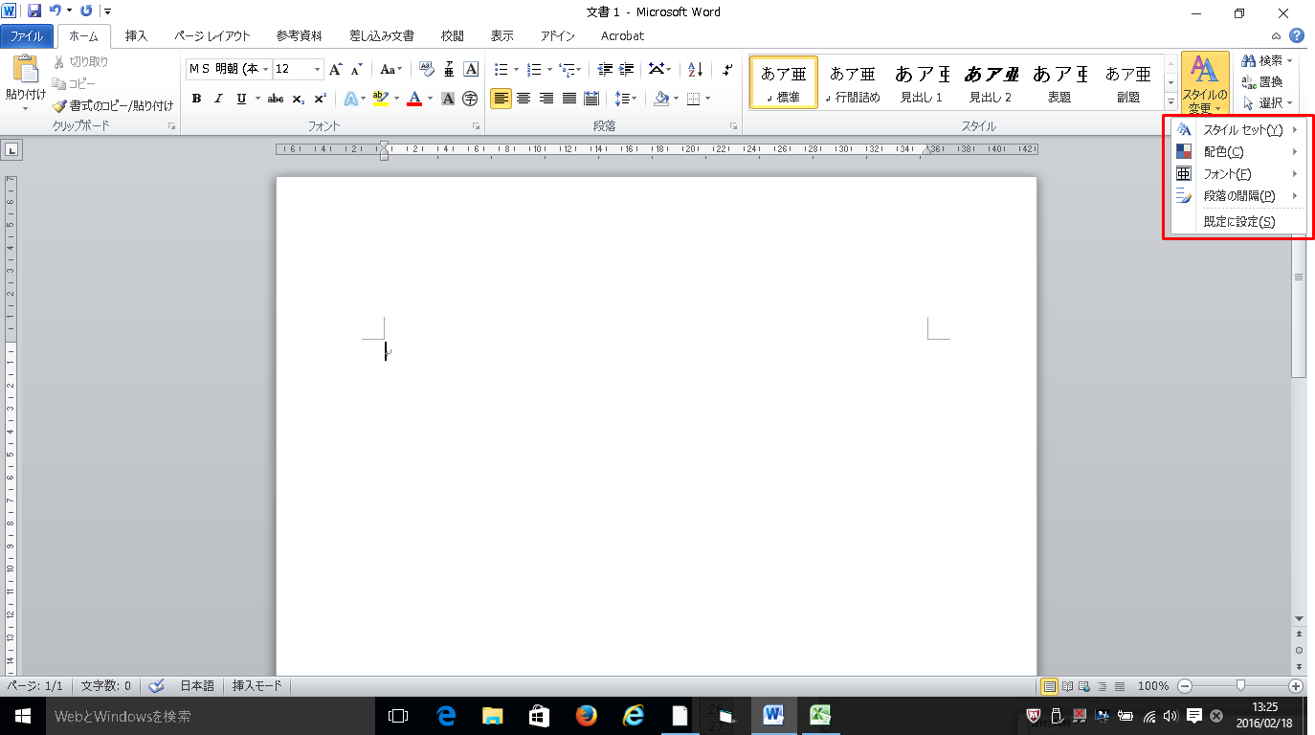Open the font size dropdown showing 12
Viewport: 1315px width, 735px height.
[x=318, y=69]
